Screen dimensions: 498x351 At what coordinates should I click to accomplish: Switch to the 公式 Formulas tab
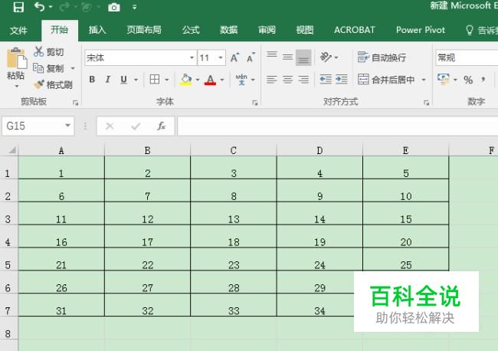(191, 30)
